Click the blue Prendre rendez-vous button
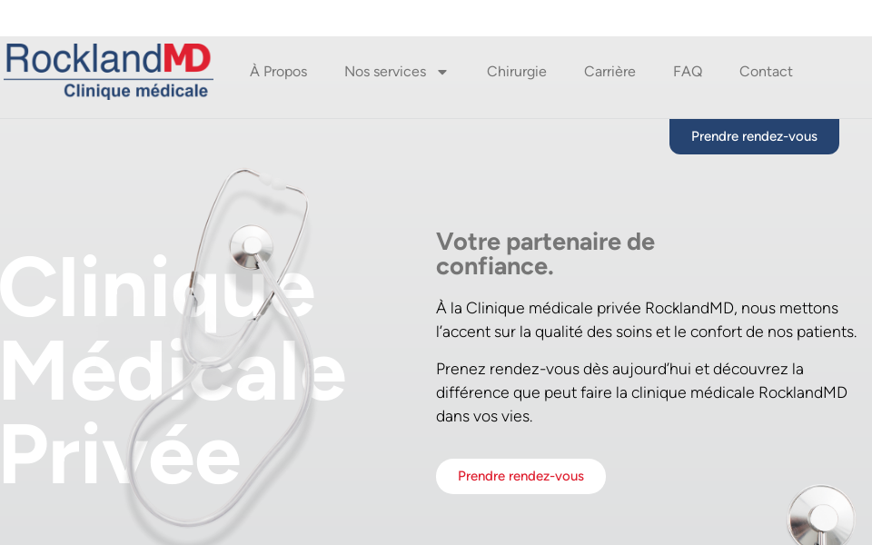Image resolution: width=872 pixels, height=545 pixels. click(754, 136)
